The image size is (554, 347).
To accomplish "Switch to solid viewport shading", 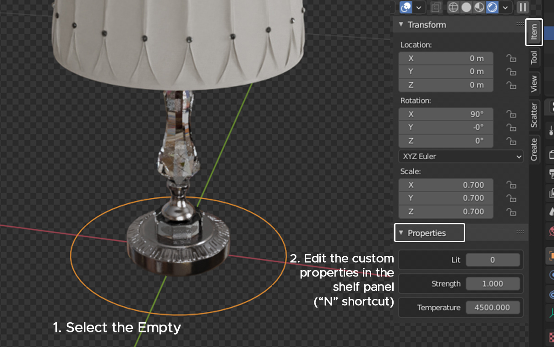I will pyautogui.click(x=466, y=7).
